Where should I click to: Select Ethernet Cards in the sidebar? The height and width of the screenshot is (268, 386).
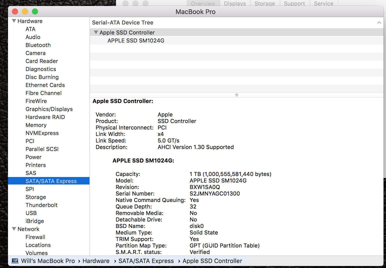tap(45, 85)
